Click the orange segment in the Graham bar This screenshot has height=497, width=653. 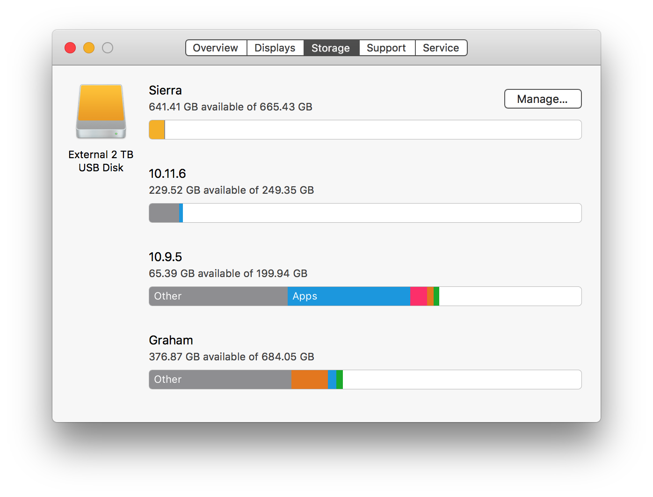tap(310, 380)
